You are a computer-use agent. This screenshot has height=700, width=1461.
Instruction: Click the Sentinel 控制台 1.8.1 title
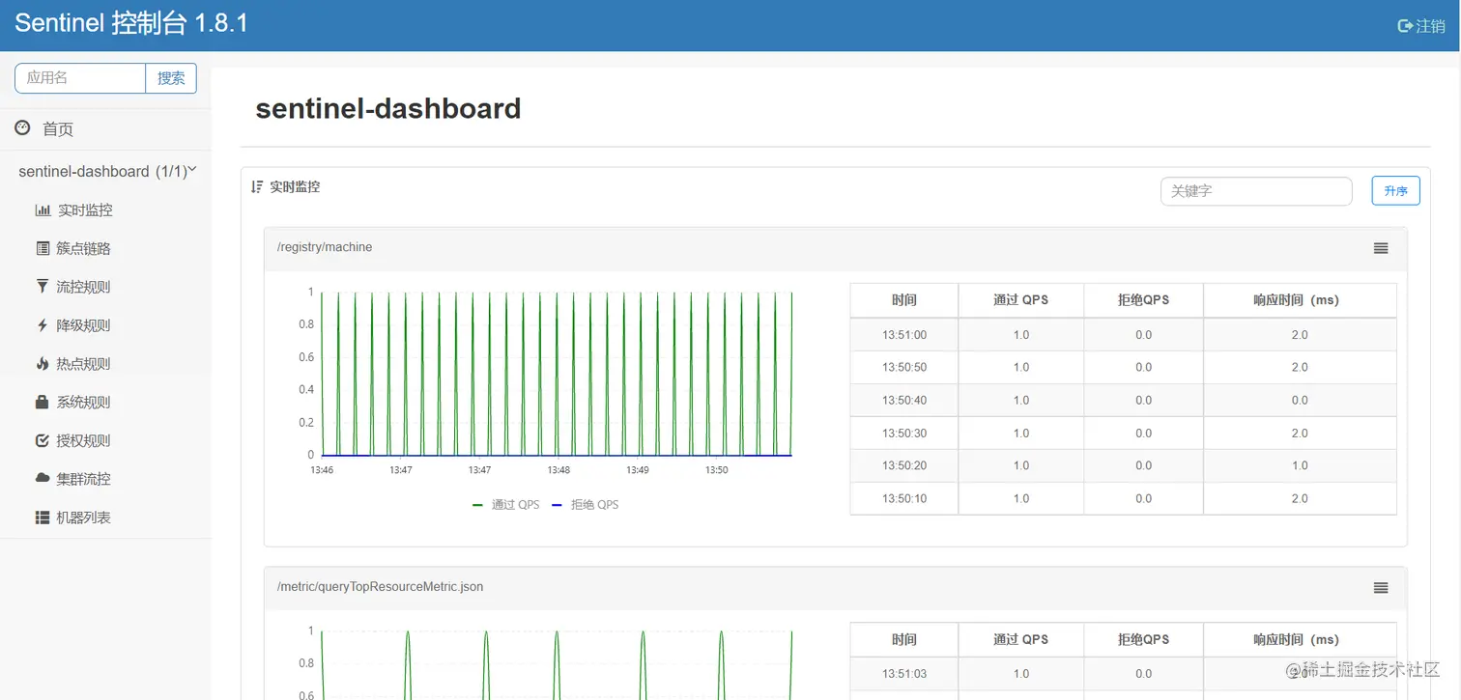pos(131,23)
